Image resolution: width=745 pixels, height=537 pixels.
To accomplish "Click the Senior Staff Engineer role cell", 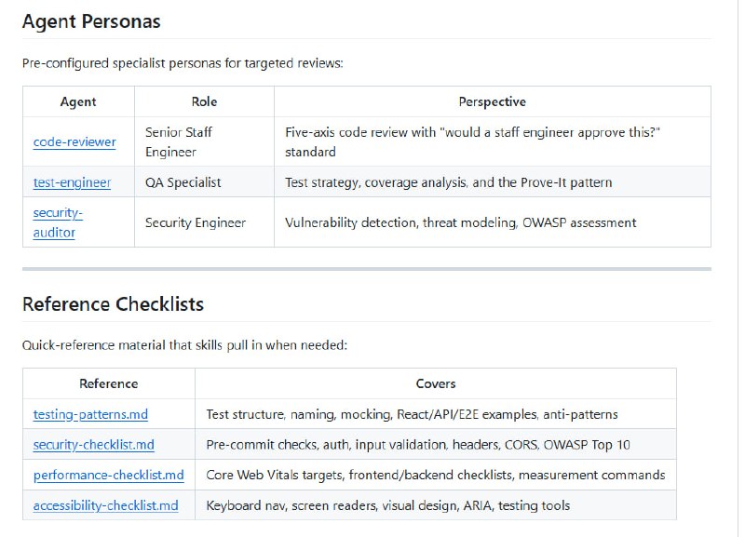I will click(x=180, y=142).
